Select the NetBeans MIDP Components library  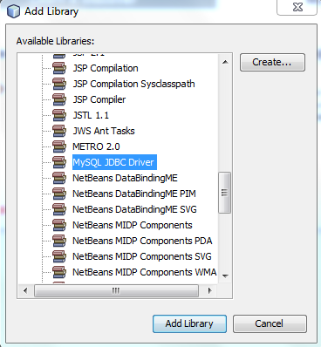click(133, 225)
